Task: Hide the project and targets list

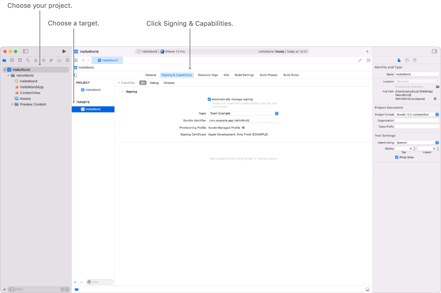Action: (75, 75)
